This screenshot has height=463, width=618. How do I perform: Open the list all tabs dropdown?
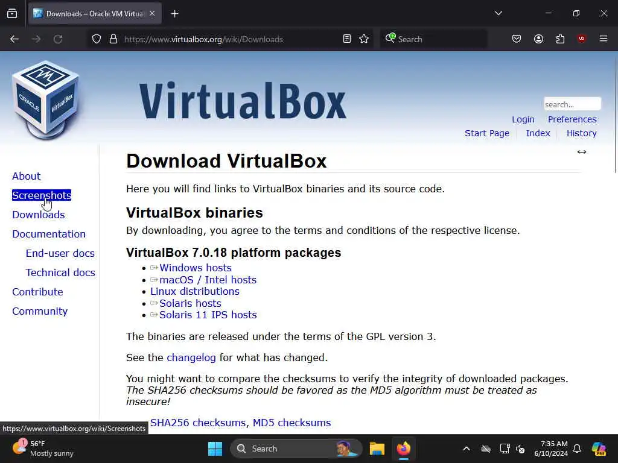[498, 13]
